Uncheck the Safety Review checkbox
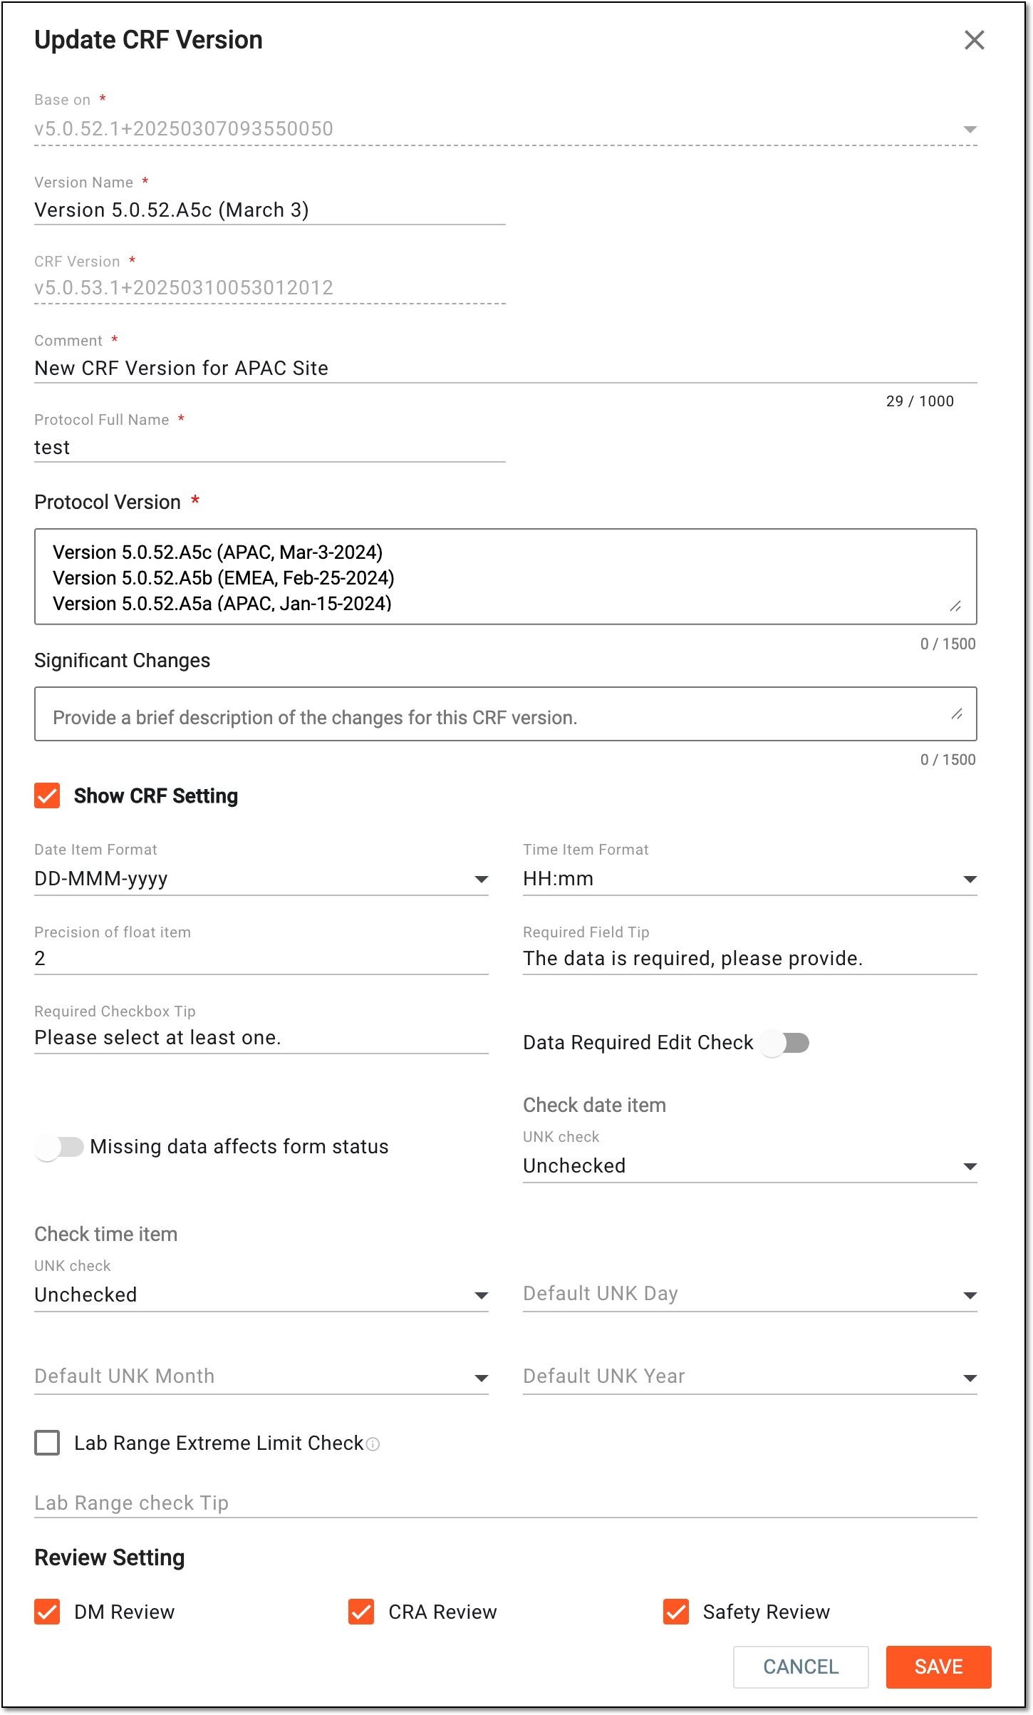This screenshot has width=1033, height=1715. pos(675,1611)
